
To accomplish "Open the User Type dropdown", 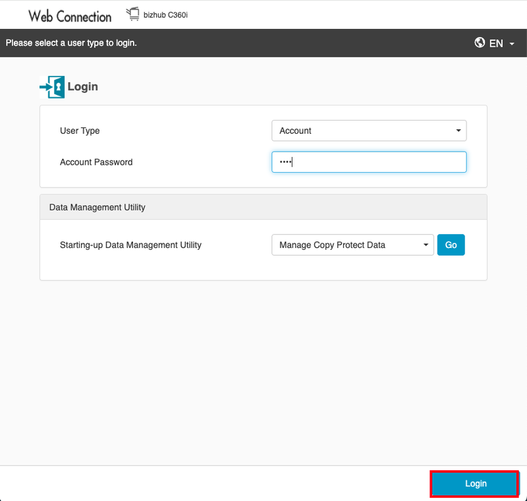I will 369,131.
